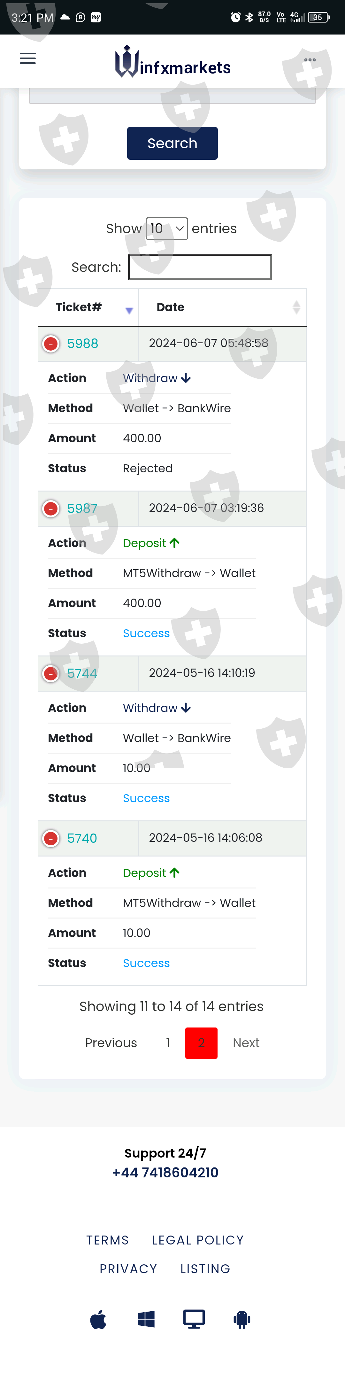Go to page 1 of entries
This screenshot has width=345, height=1388.
tap(168, 1043)
